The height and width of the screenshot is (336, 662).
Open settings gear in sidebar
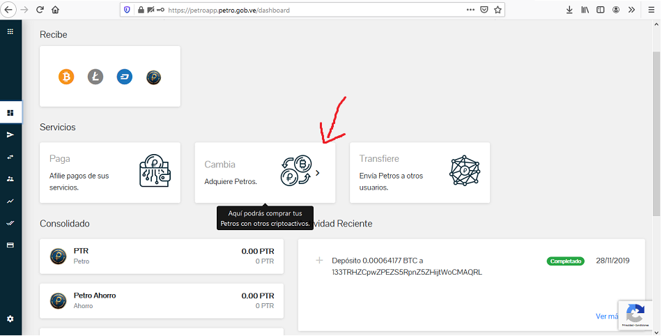10,319
